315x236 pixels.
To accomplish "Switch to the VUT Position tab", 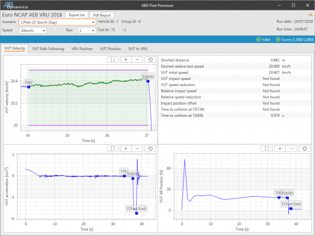I will (x=110, y=49).
